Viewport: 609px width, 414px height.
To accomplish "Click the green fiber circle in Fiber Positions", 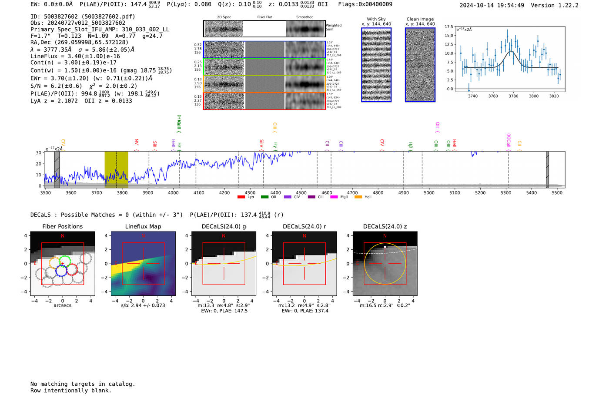I will click(65, 262).
